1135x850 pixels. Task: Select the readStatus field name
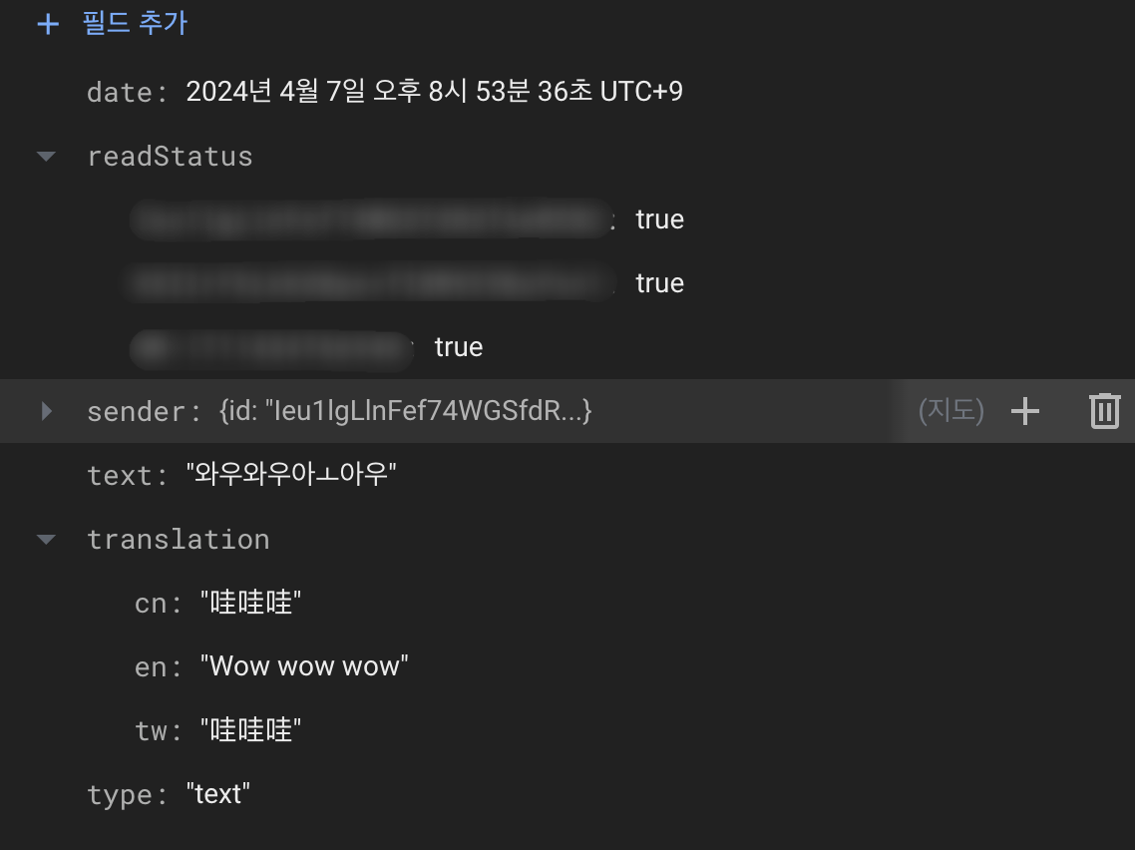click(170, 157)
